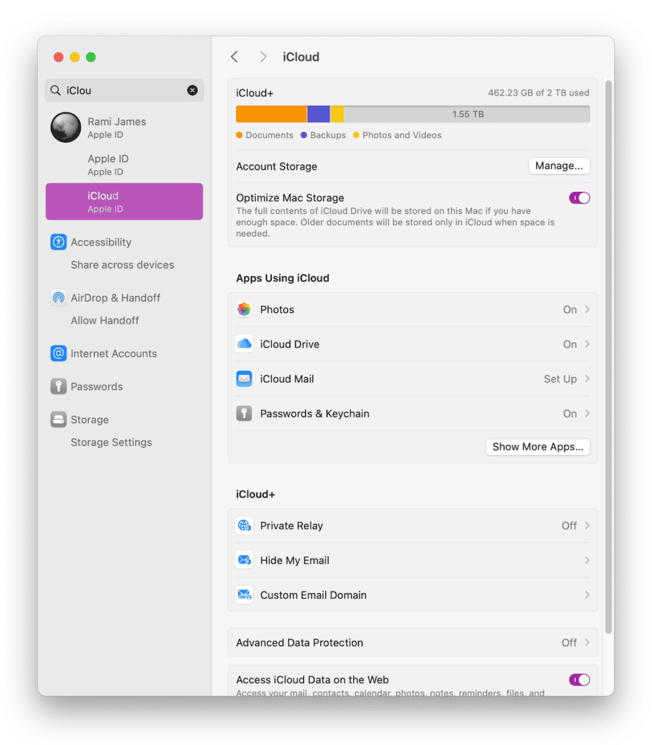This screenshot has height=745, width=652.
Task: Open Photos row chevron
Action: pyautogui.click(x=587, y=310)
